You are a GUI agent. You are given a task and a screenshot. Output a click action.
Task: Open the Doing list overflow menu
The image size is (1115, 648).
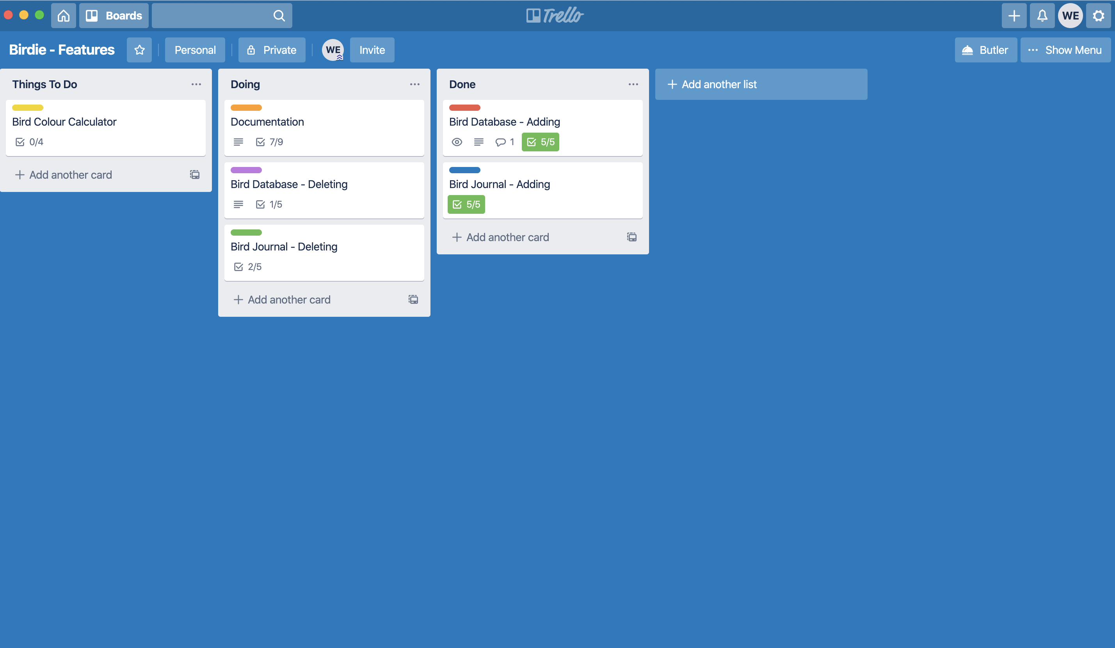[x=414, y=83]
